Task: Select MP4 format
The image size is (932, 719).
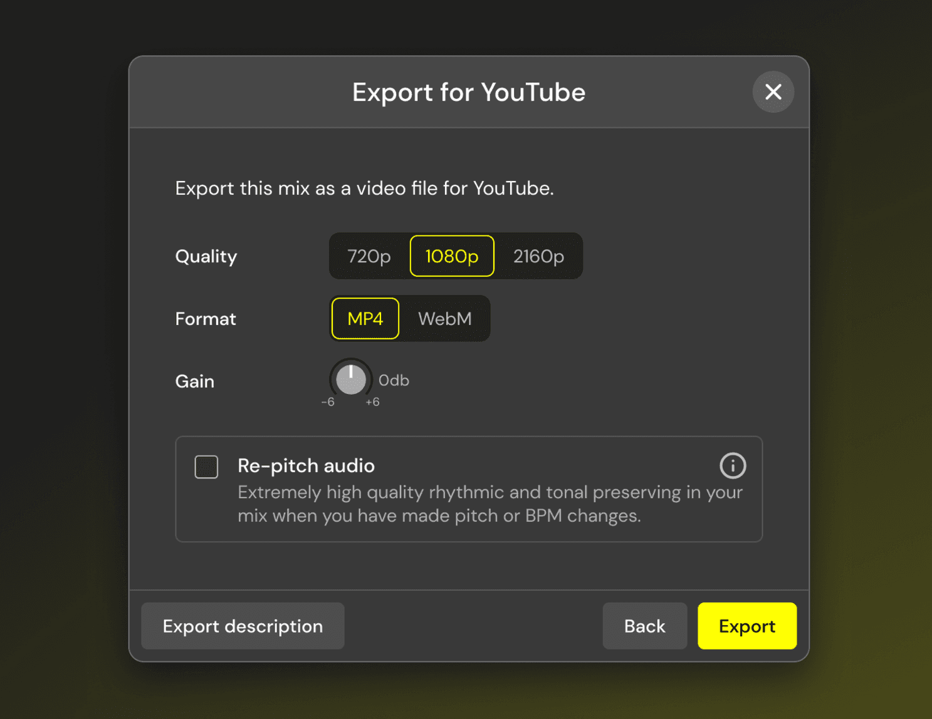Action: tap(365, 319)
